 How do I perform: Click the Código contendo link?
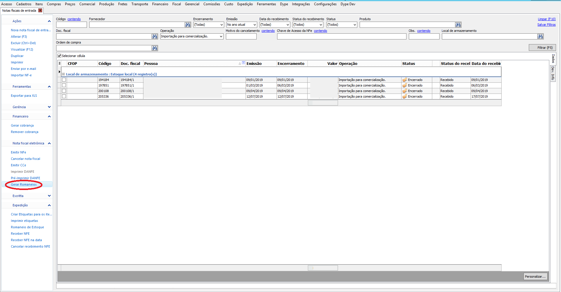74,19
